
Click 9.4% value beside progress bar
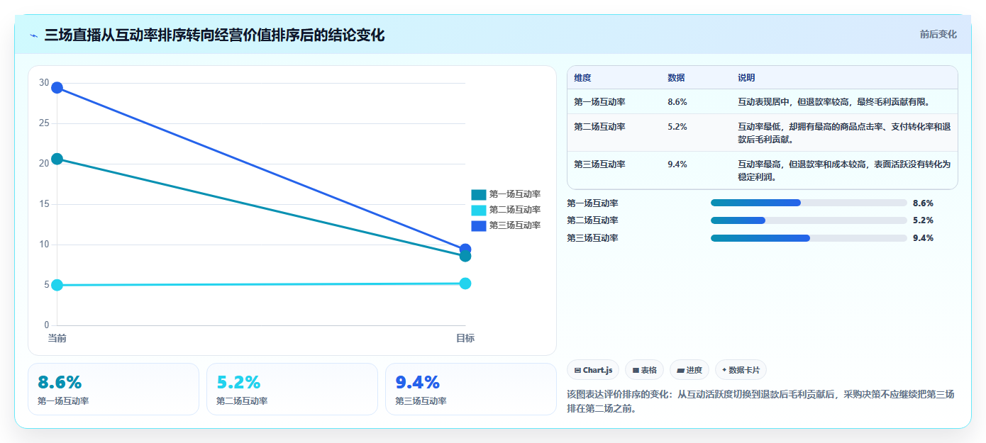[923, 238]
